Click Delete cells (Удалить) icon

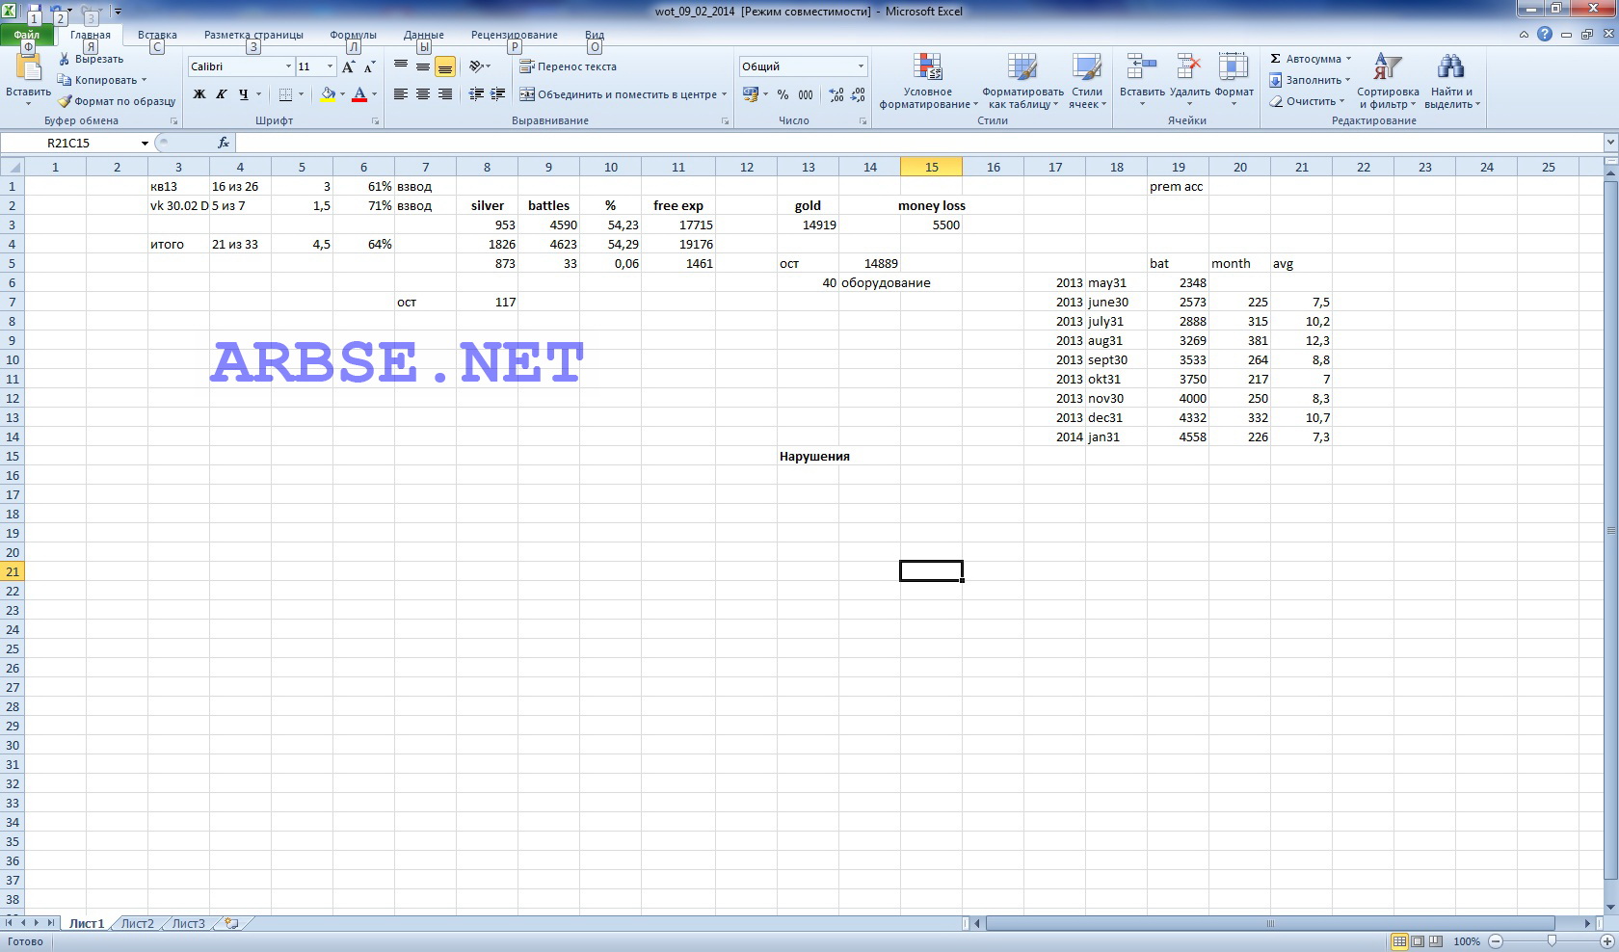[1189, 67]
